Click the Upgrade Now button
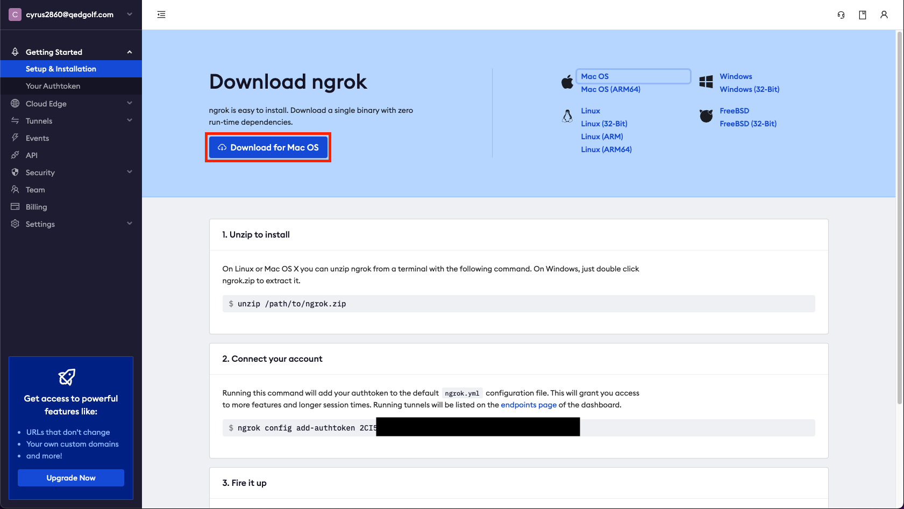Viewport: 904px width, 509px height. (71, 478)
